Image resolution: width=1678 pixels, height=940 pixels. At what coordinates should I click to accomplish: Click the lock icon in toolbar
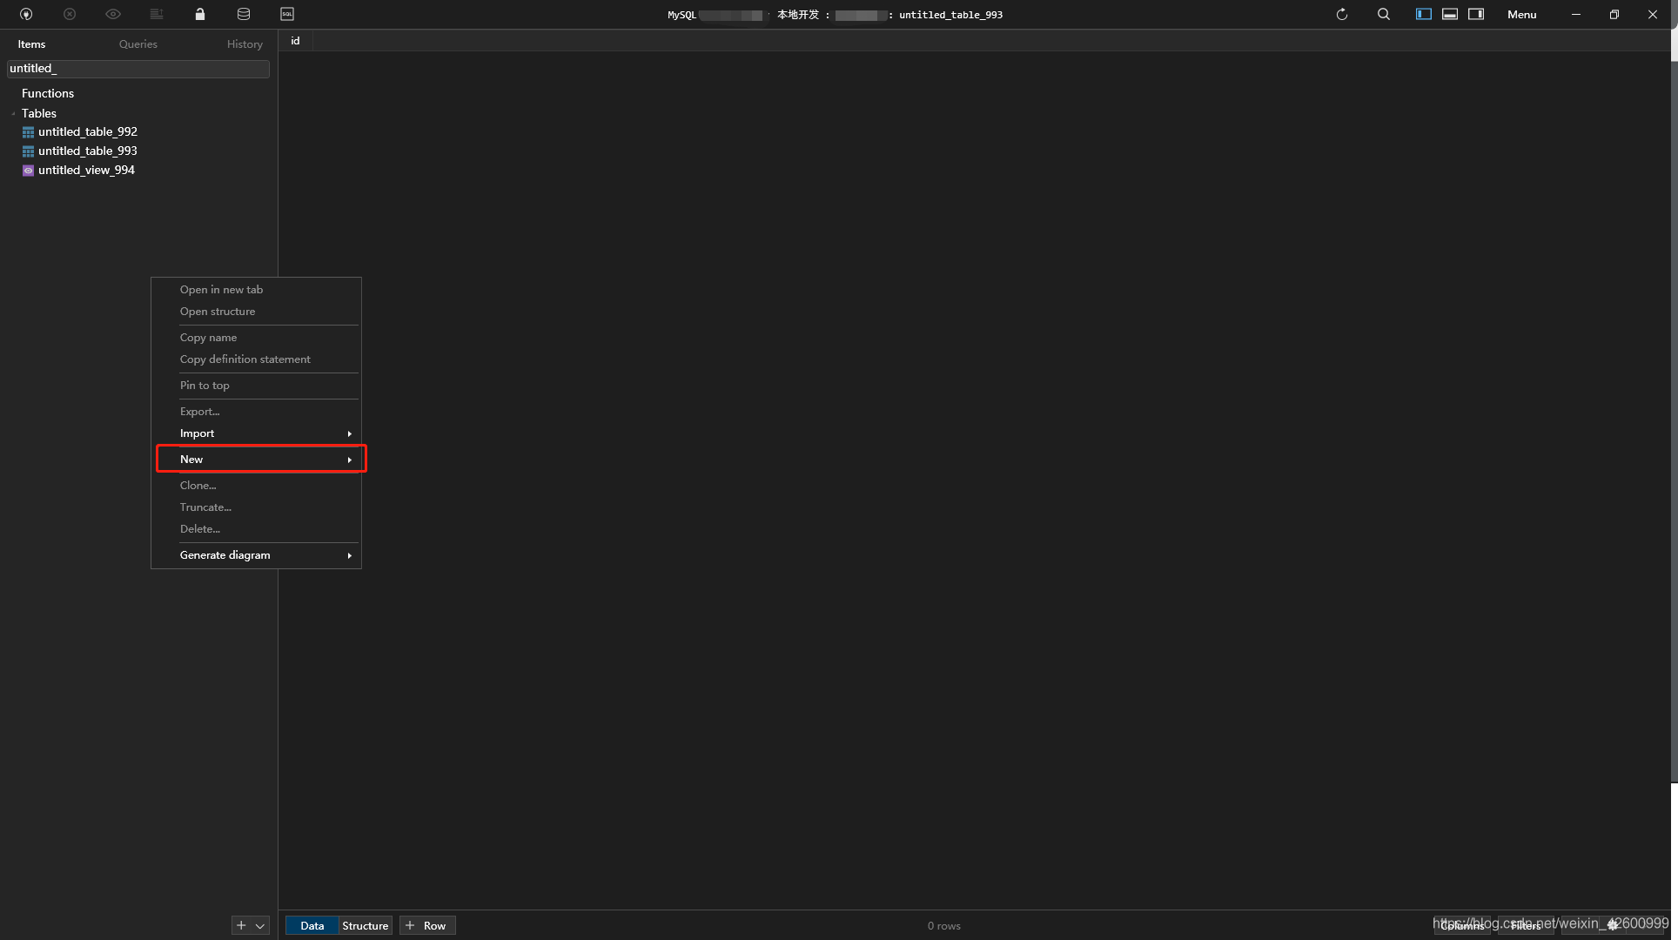[200, 14]
